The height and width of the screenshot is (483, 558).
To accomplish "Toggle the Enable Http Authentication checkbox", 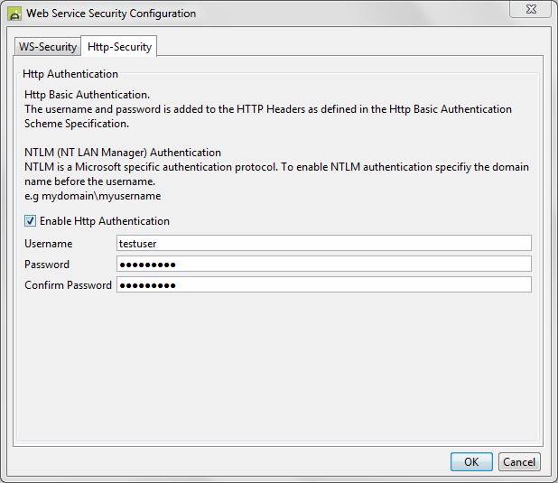I will click(x=31, y=221).
